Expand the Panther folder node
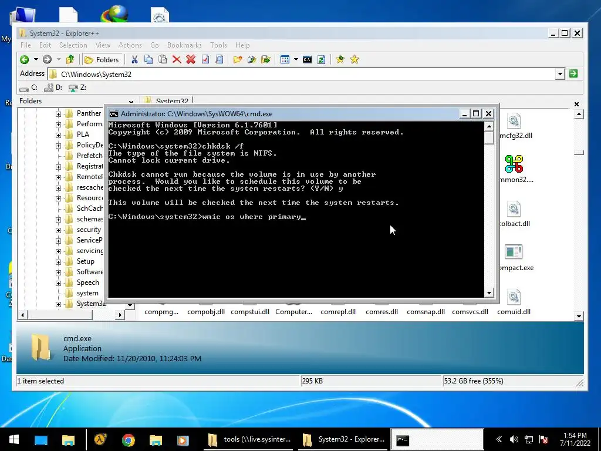601x451 pixels. tap(58, 113)
